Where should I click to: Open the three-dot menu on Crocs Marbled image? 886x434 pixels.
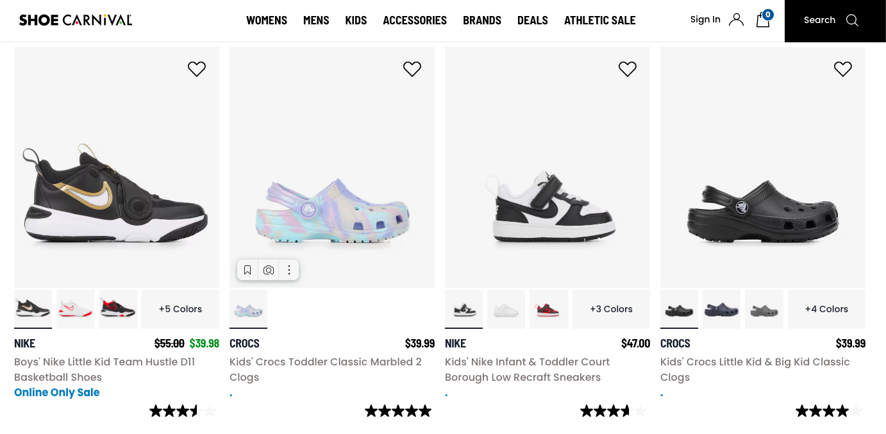(289, 270)
